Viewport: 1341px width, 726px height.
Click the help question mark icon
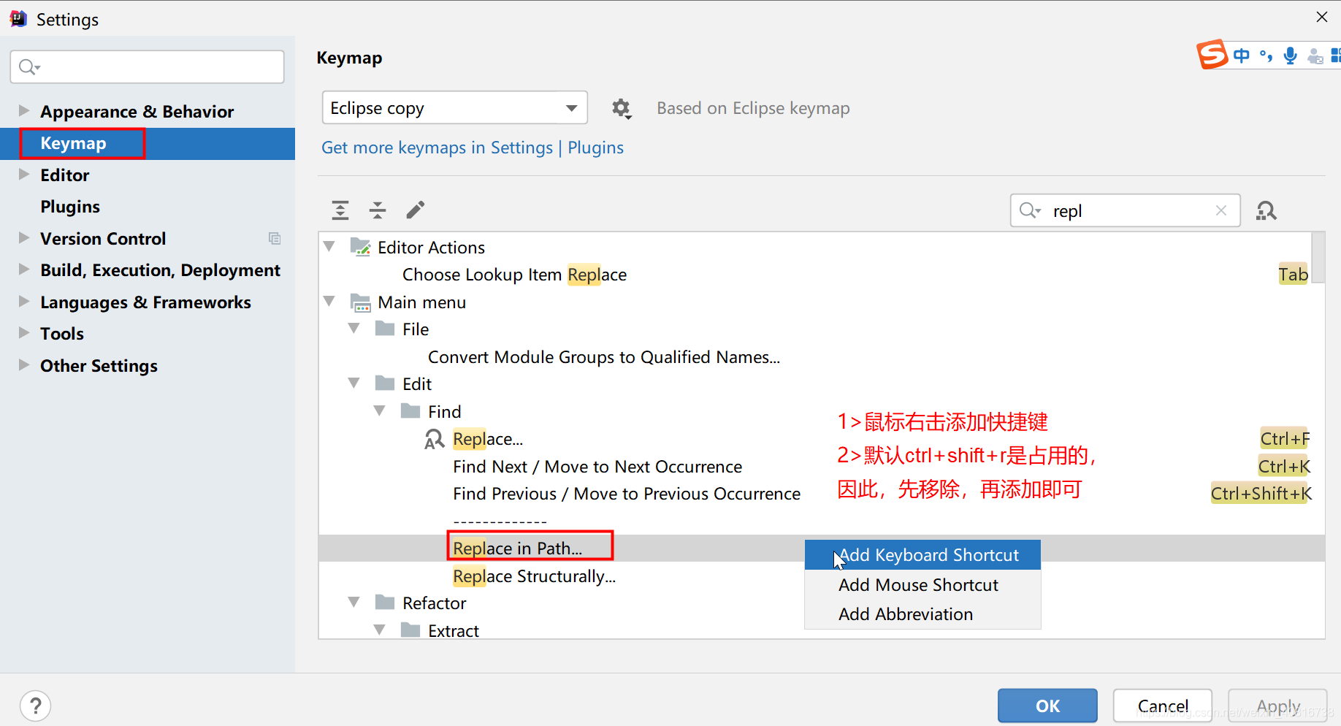35,706
